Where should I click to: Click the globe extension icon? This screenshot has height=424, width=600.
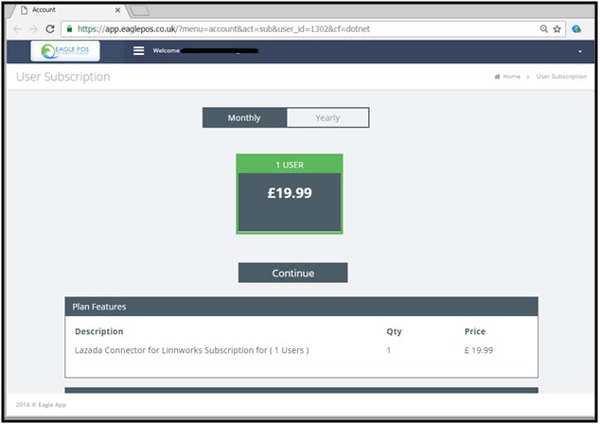point(576,29)
